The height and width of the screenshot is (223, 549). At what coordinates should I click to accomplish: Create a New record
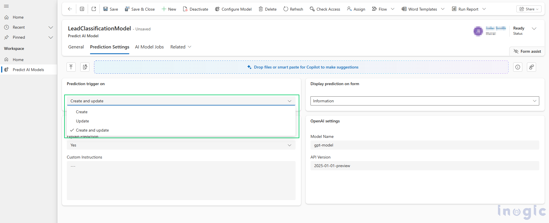169,9
